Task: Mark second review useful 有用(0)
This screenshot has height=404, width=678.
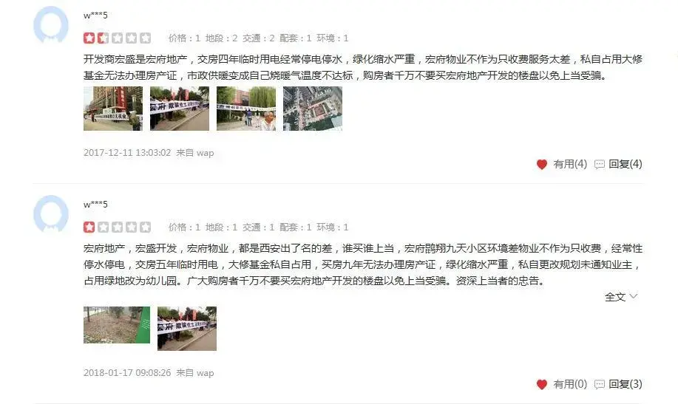Action: pyautogui.click(x=570, y=384)
